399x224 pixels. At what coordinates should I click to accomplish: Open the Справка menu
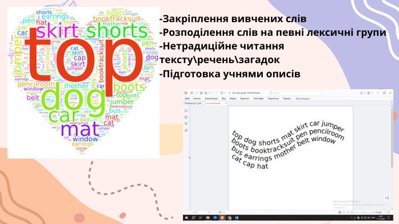(287, 98)
